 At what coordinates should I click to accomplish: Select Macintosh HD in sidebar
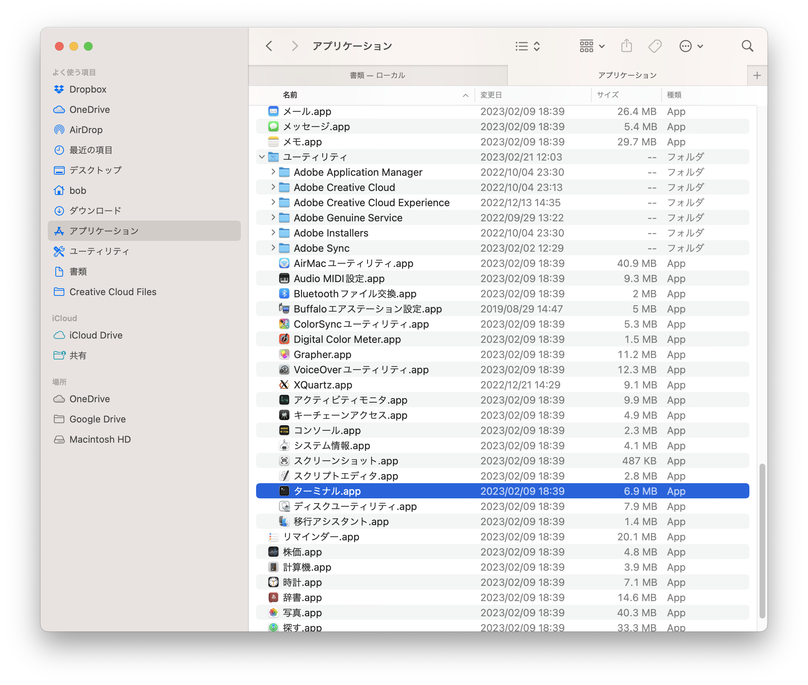coord(100,439)
